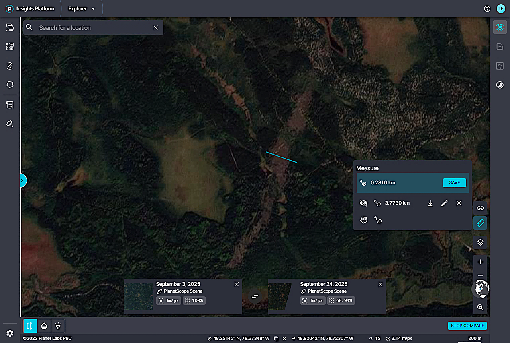Viewport: 510px width, 343px height.
Task: Go to Insights Platform home
Action: 30,9
